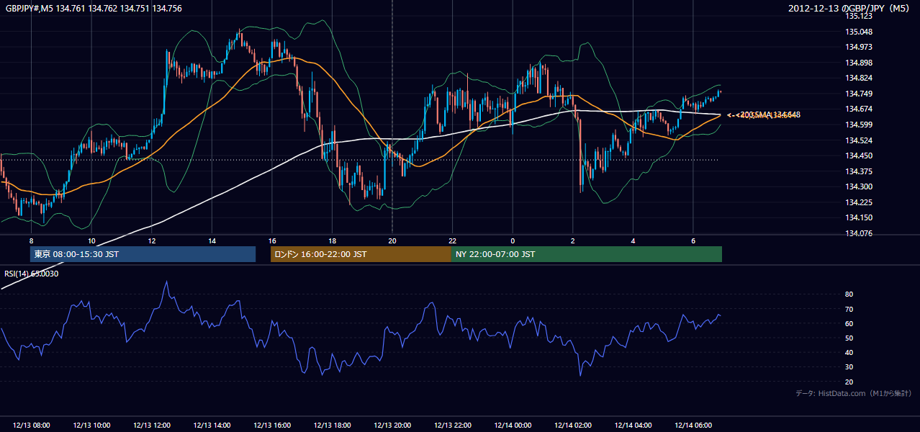Click price axis label 135.048
Viewport: 920px width, 432px height.
tap(859, 32)
